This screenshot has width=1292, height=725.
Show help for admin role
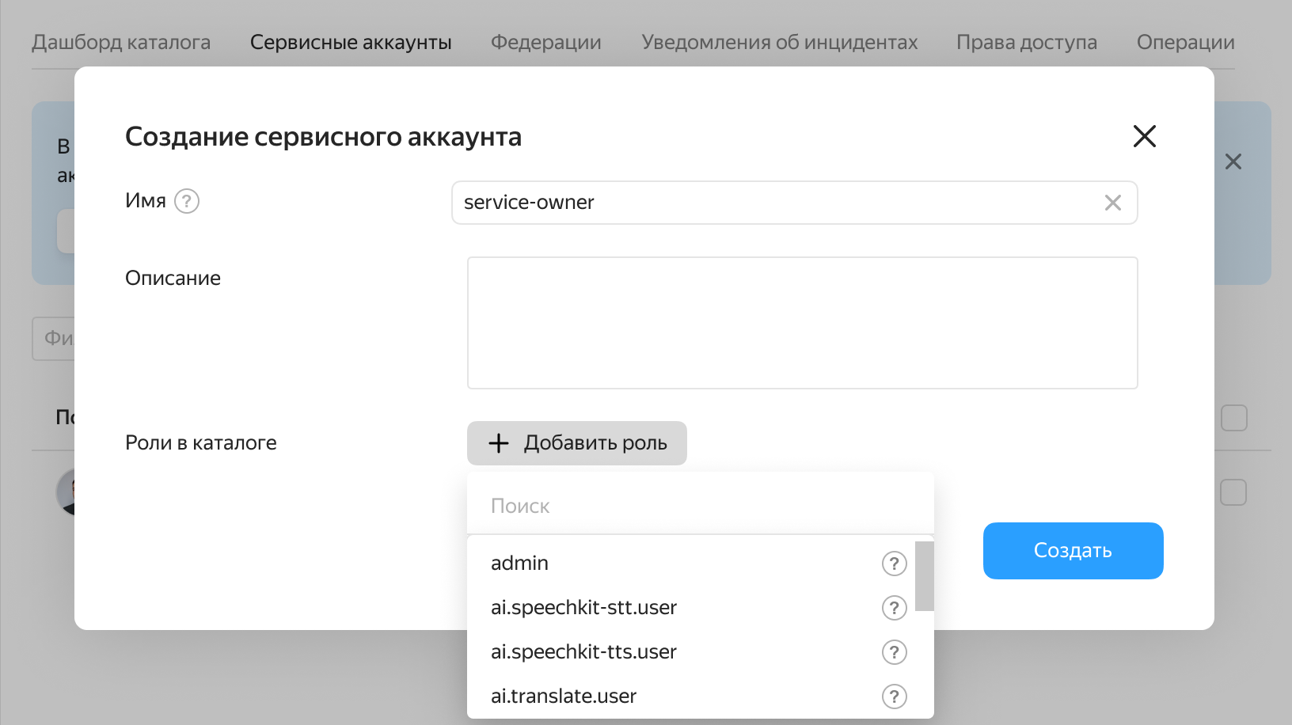[x=895, y=564]
